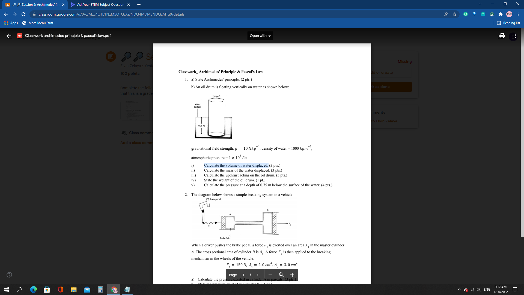Open the Reading list
Image resolution: width=524 pixels, height=295 pixels.
pyautogui.click(x=508, y=23)
